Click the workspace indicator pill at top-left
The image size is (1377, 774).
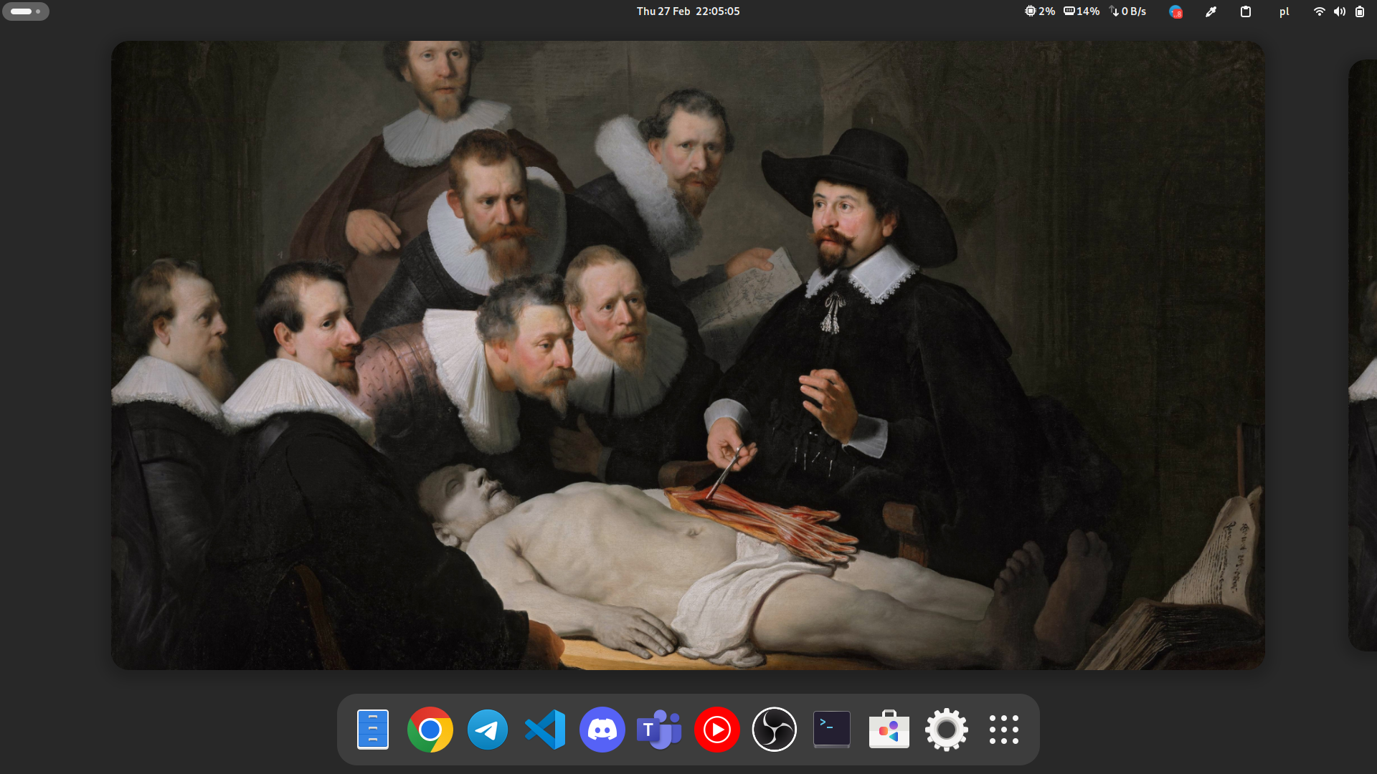[26, 11]
